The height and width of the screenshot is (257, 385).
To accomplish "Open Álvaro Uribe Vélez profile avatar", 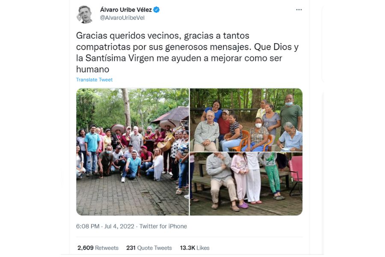I will pyautogui.click(x=84, y=14).
